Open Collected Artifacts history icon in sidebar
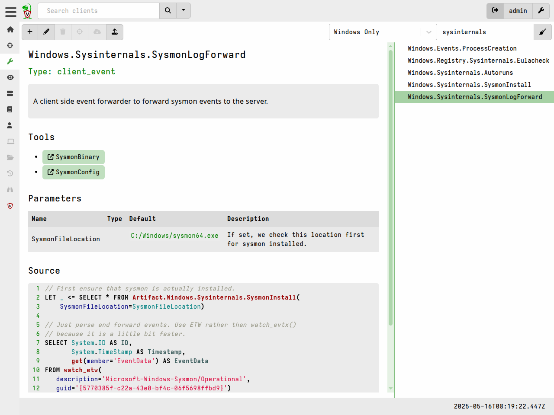Viewport: 554px width, 415px height. [x=10, y=173]
